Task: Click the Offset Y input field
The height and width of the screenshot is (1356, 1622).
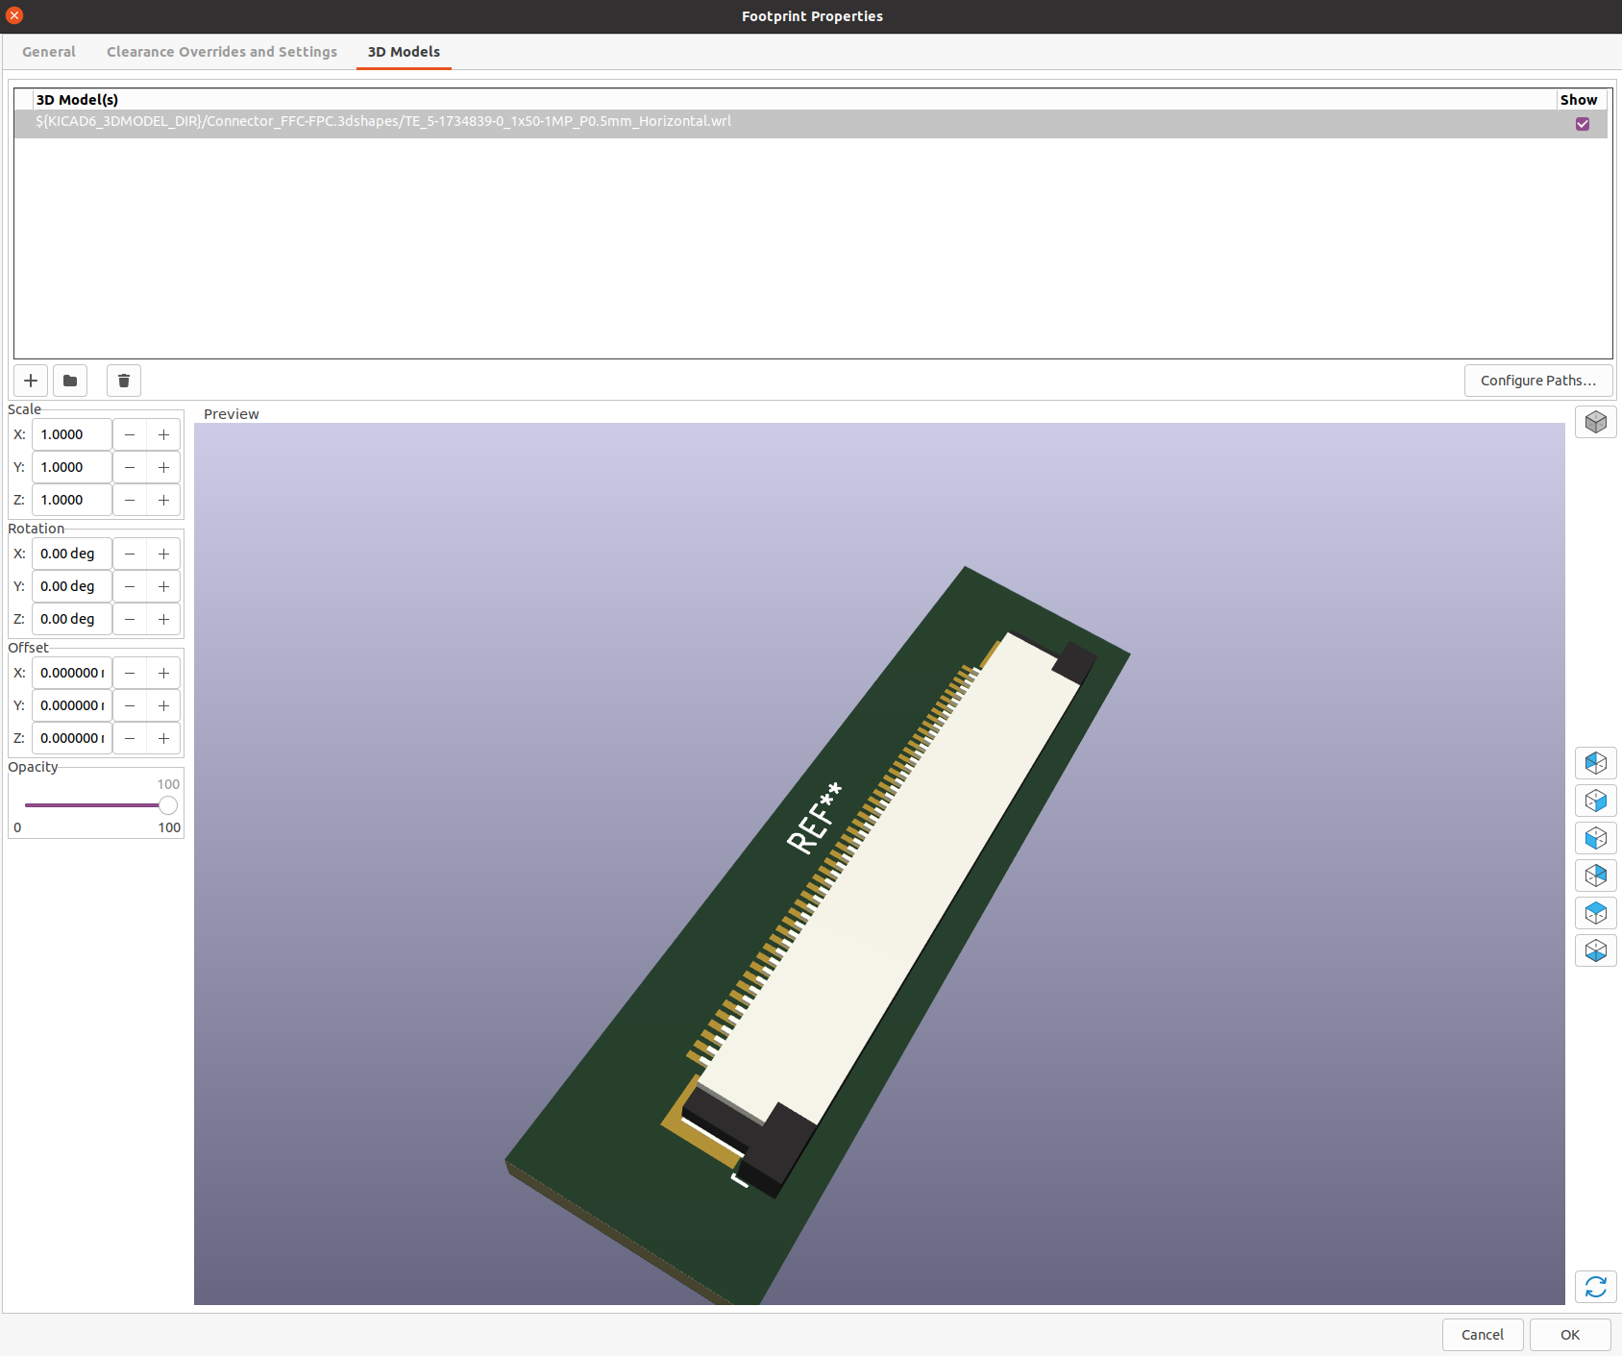Action: [72, 705]
